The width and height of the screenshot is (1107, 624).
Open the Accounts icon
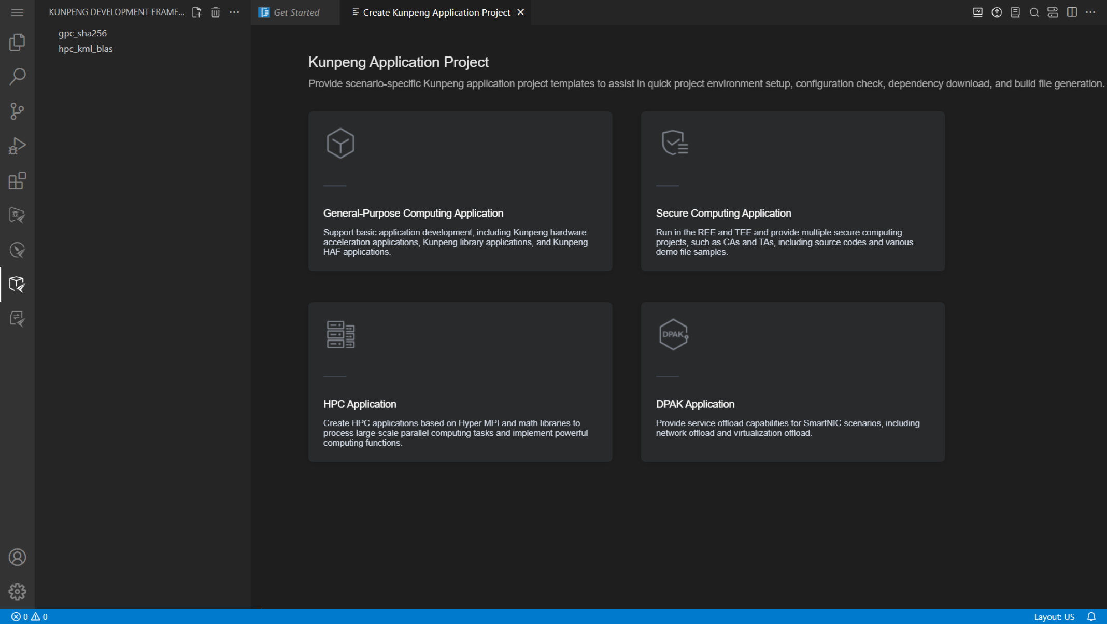17,557
